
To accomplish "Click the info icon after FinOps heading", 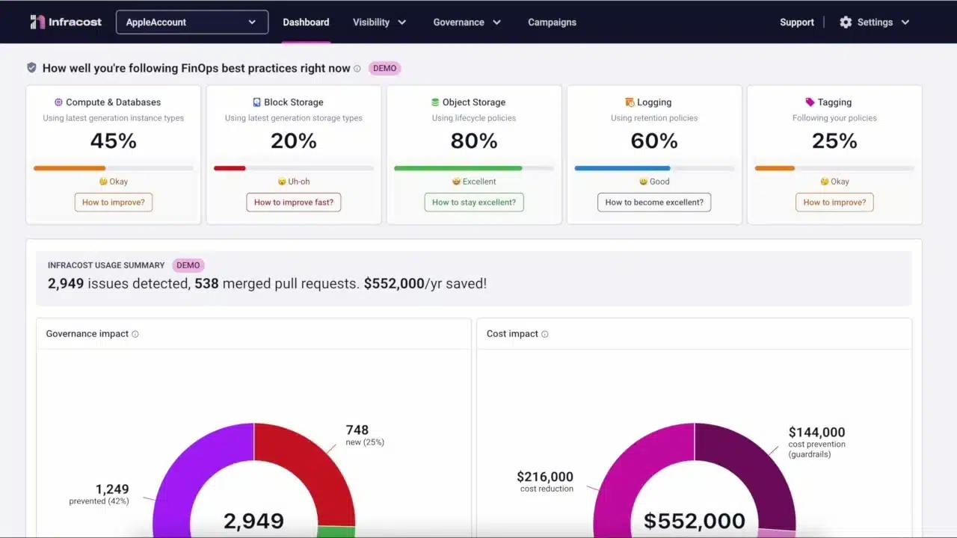I will point(357,69).
